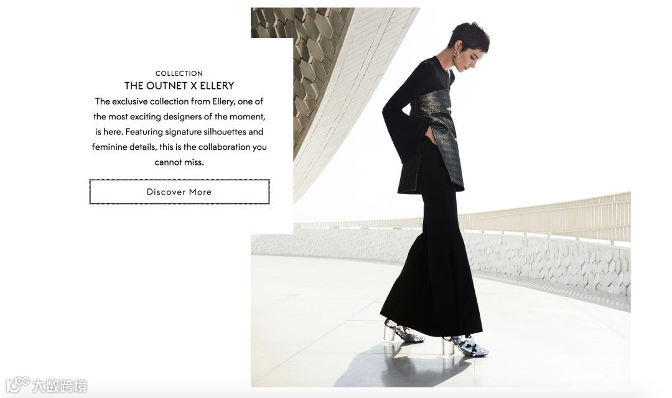Select the COLLECTION label above the heading
This screenshot has height=398, width=672.
179,73
